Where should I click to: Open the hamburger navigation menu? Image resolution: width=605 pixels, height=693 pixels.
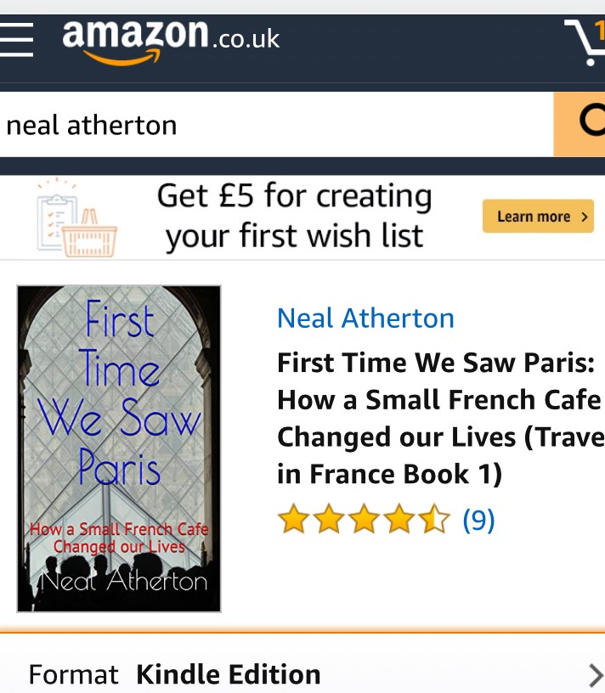16,40
